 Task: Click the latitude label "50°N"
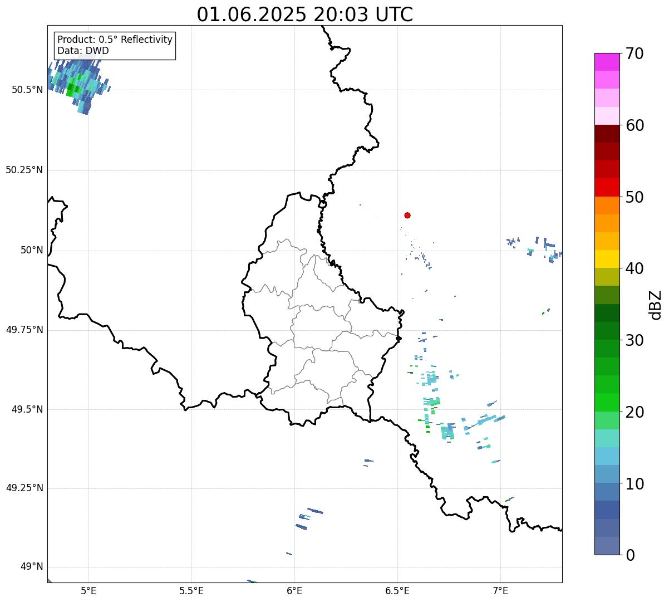[x=32, y=250]
